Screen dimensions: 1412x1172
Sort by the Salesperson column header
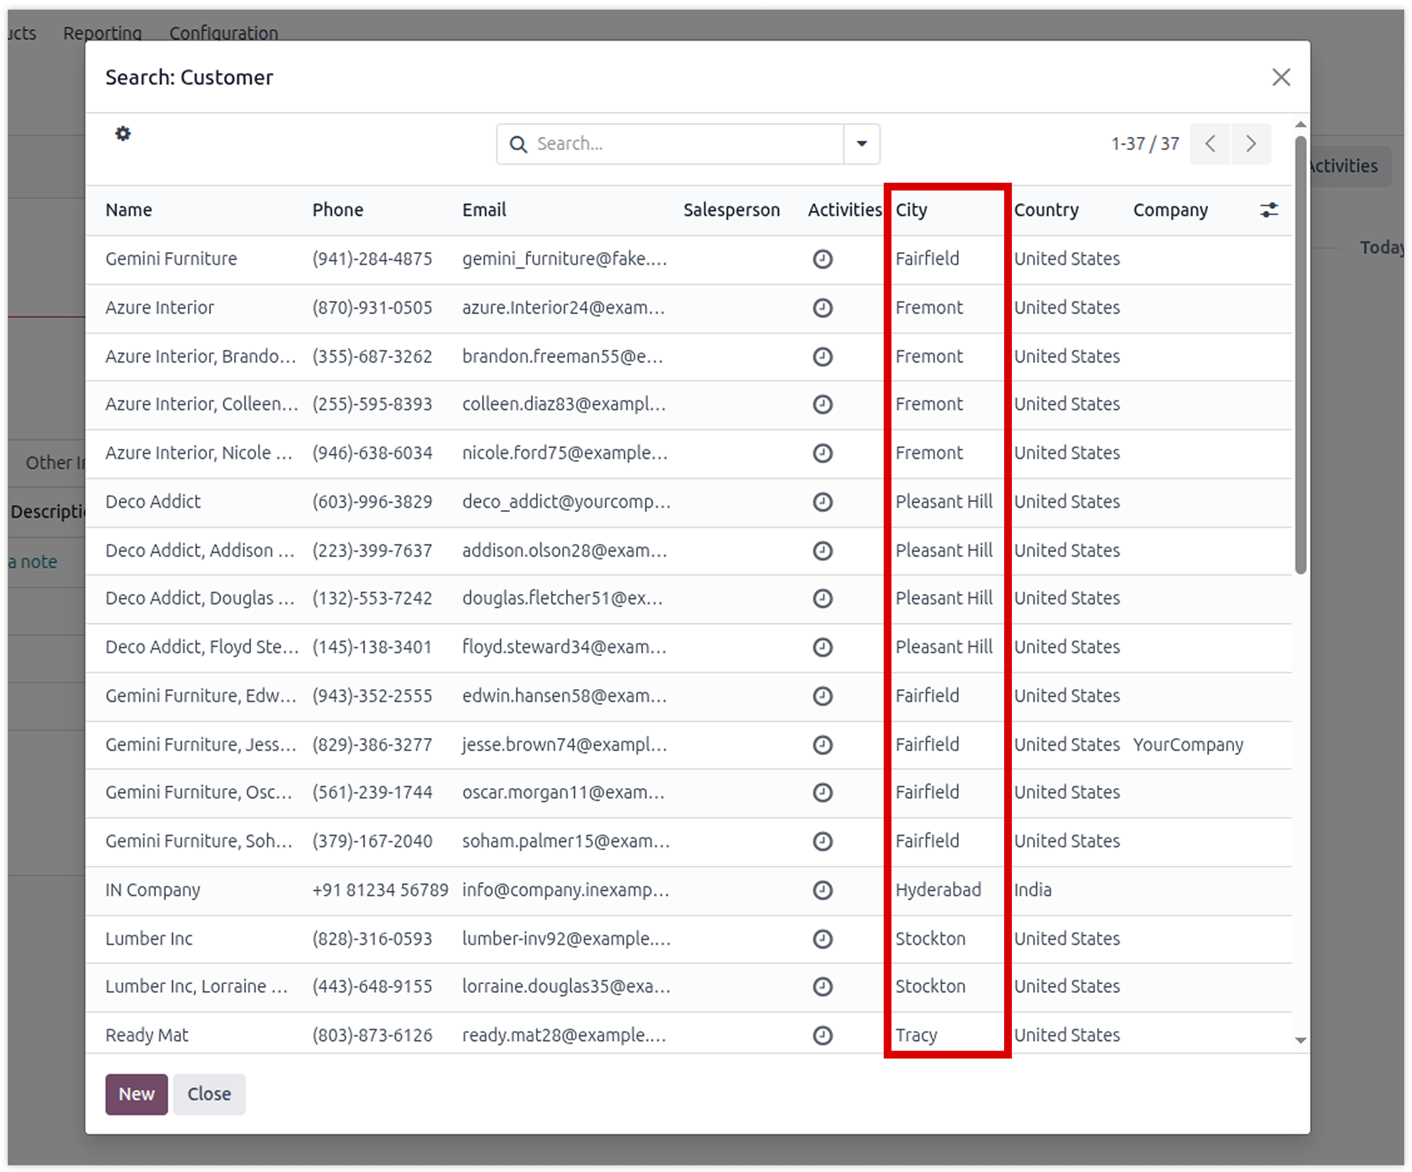(x=732, y=210)
